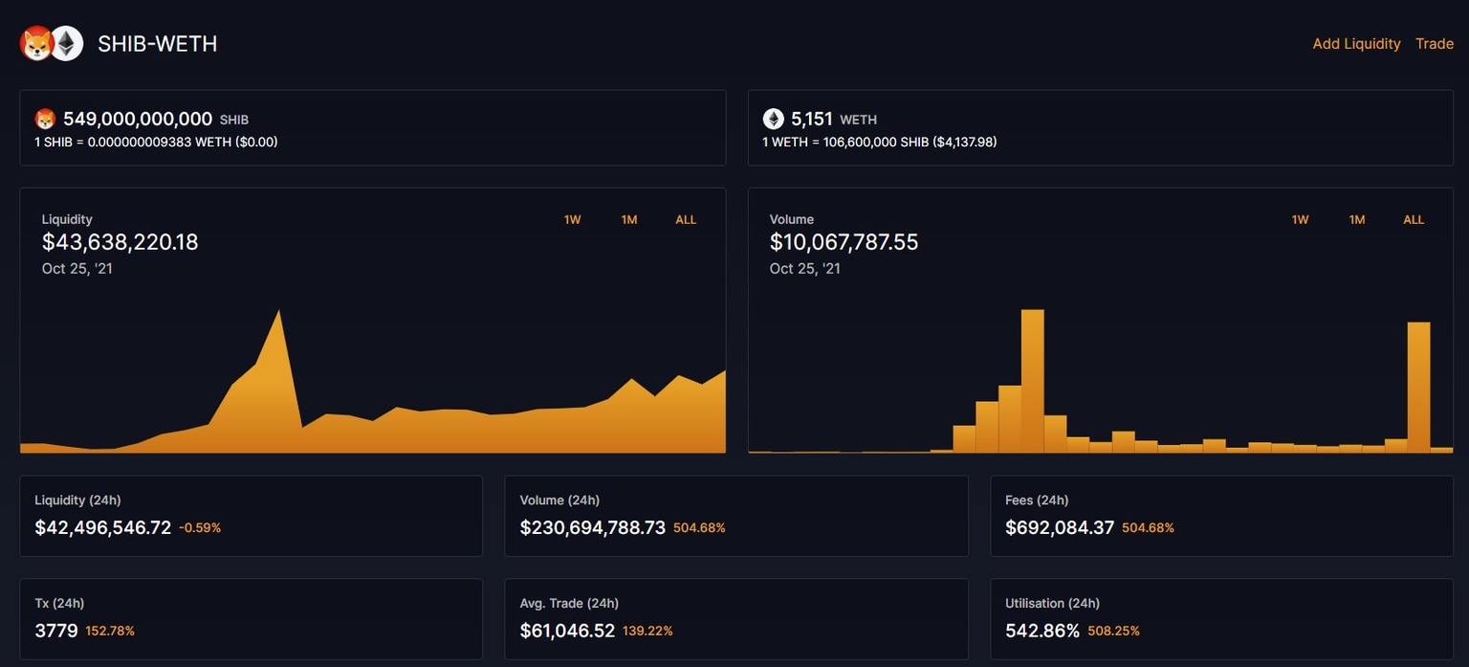Select the 1W range on the Liquidity chart
Image resolution: width=1469 pixels, height=667 pixels.
coord(572,219)
